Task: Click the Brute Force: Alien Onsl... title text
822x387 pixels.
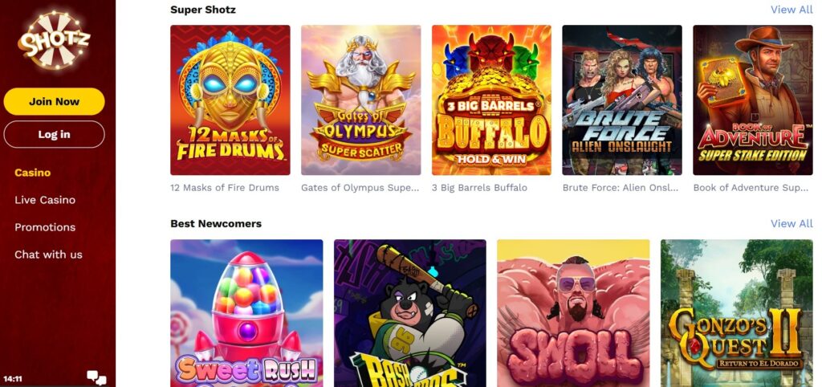Action: 621,188
